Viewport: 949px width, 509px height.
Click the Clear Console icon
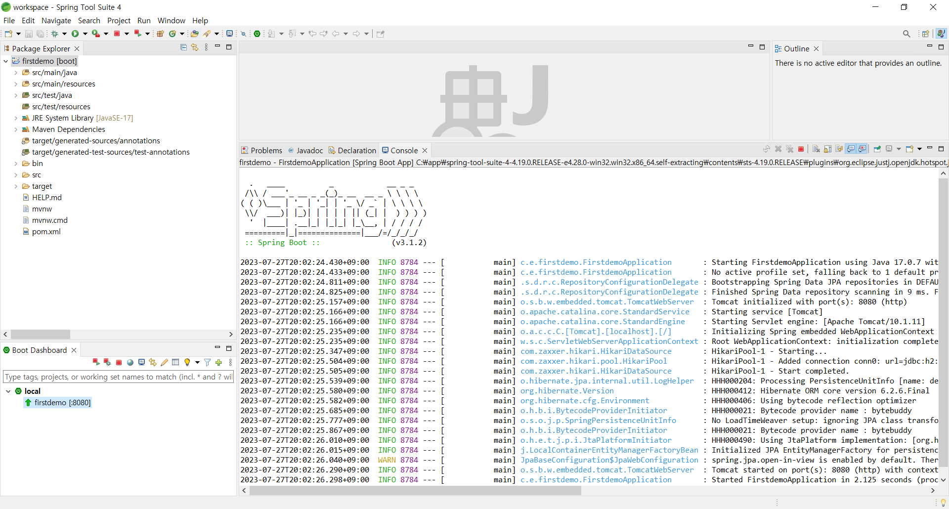[816, 149]
